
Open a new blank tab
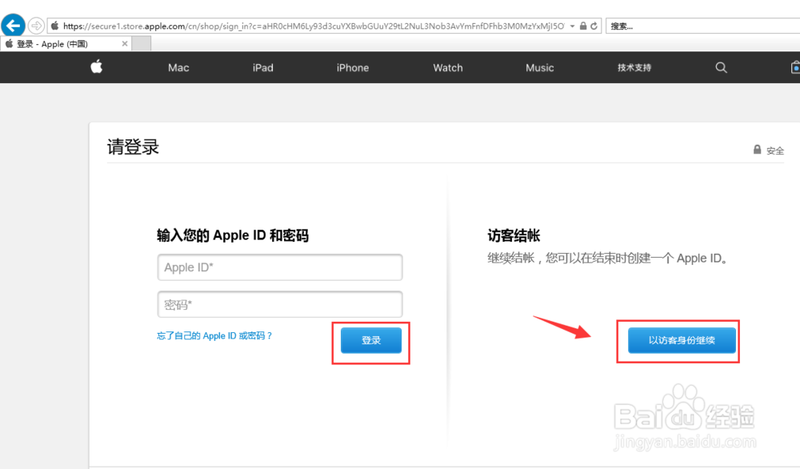coord(142,44)
